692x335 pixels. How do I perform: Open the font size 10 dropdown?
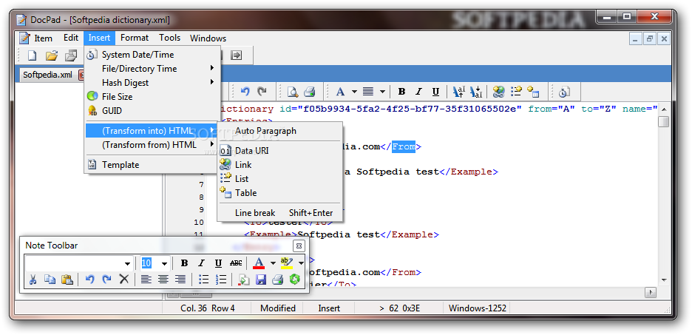point(164,264)
